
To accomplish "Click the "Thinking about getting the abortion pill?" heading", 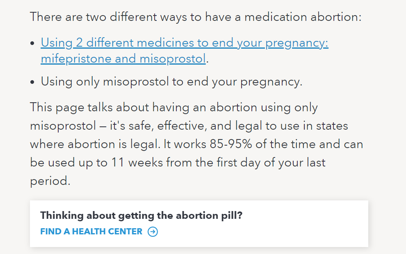I will (x=141, y=216).
